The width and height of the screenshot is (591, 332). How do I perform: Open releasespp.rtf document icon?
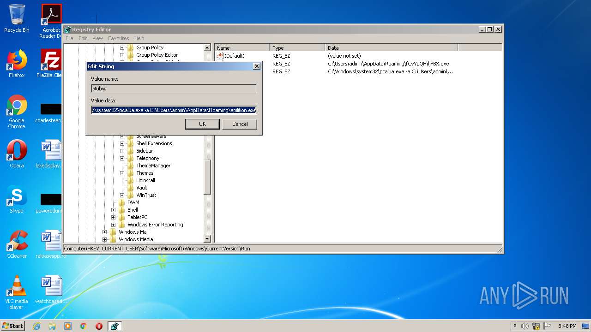coord(51,244)
